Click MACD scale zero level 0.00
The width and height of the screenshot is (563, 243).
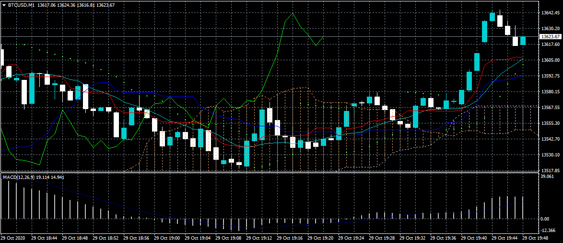546,219
